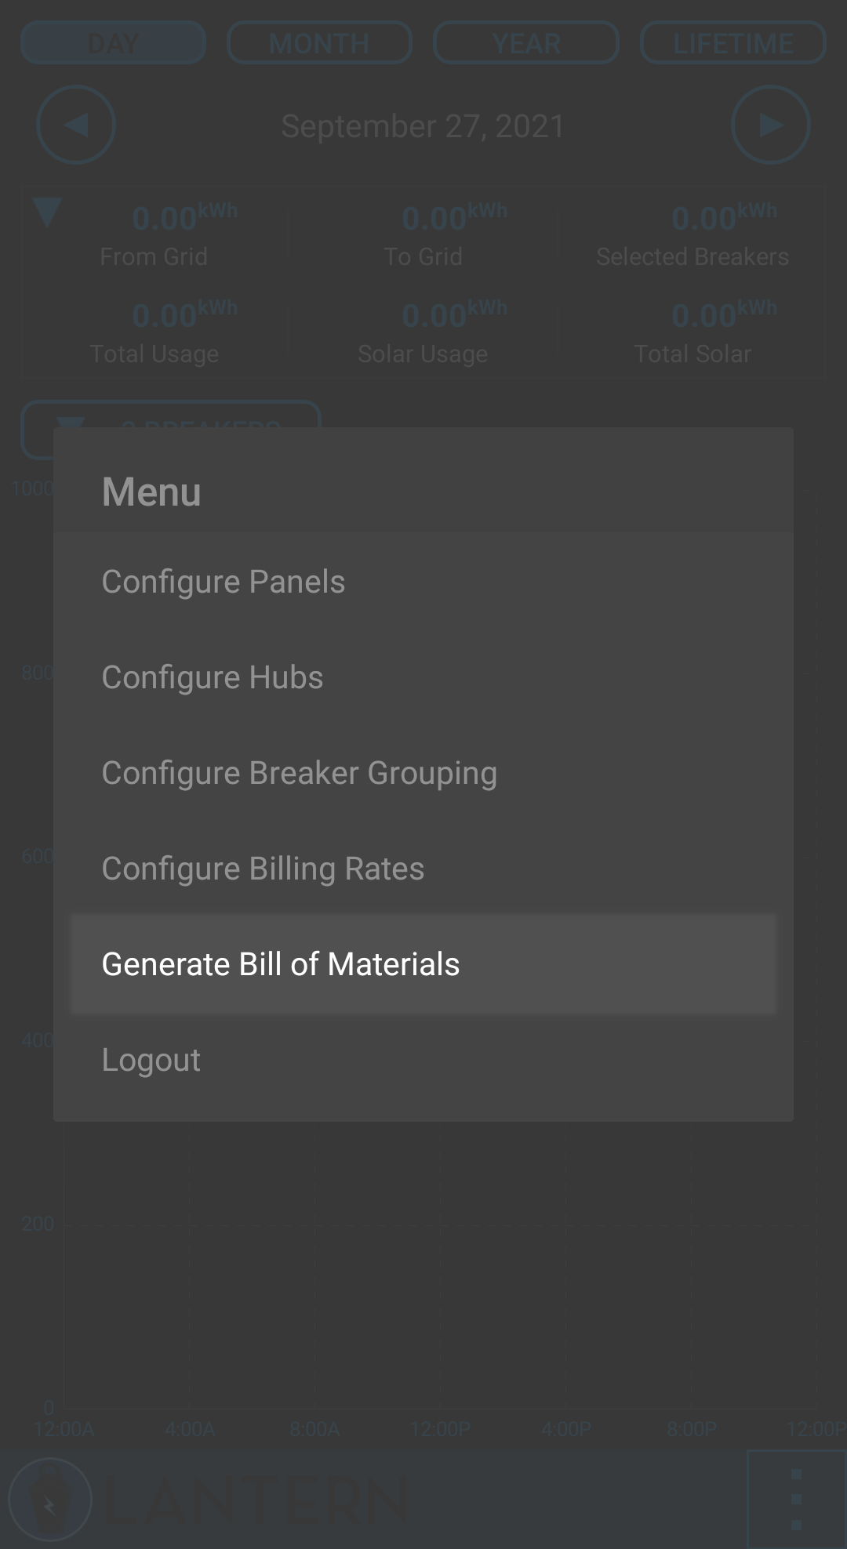The width and height of the screenshot is (847, 1549).
Task: Select Configure Billing Rates menu entry
Action: (x=423, y=869)
